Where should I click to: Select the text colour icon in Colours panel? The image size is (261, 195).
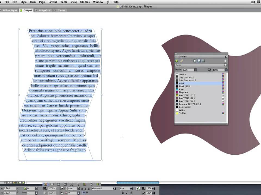(x=199, y=61)
